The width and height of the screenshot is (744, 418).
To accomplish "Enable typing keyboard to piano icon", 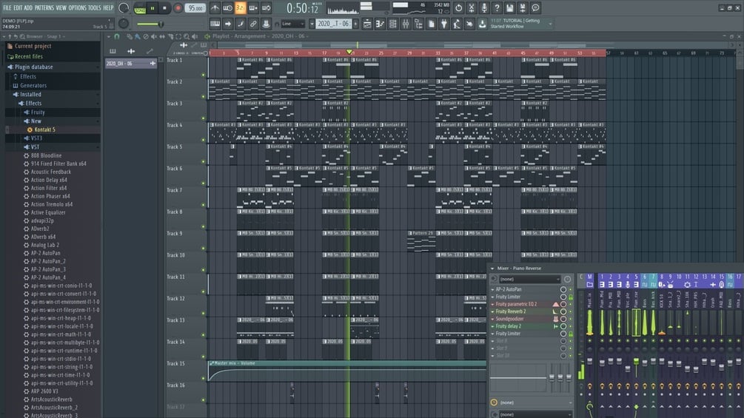I will coord(215,24).
